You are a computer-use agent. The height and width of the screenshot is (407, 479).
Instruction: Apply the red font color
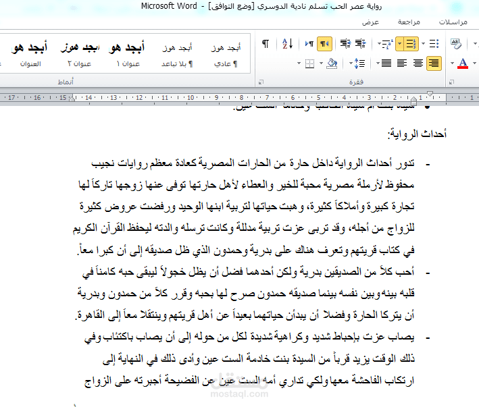click(x=463, y=63)
